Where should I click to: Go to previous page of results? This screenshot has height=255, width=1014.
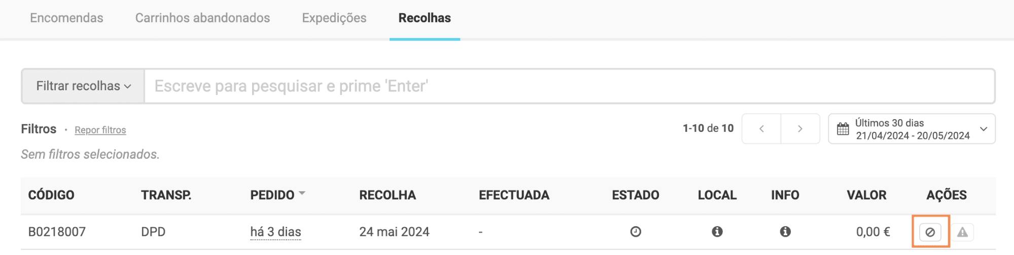pyautogui.click(x=761, y=129)
